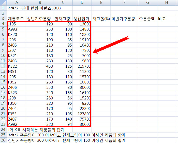Image resolution: width=178 pixels, height=143 pixels.
Task: Click production cost 22300 cell
Action: click(82, 108)
